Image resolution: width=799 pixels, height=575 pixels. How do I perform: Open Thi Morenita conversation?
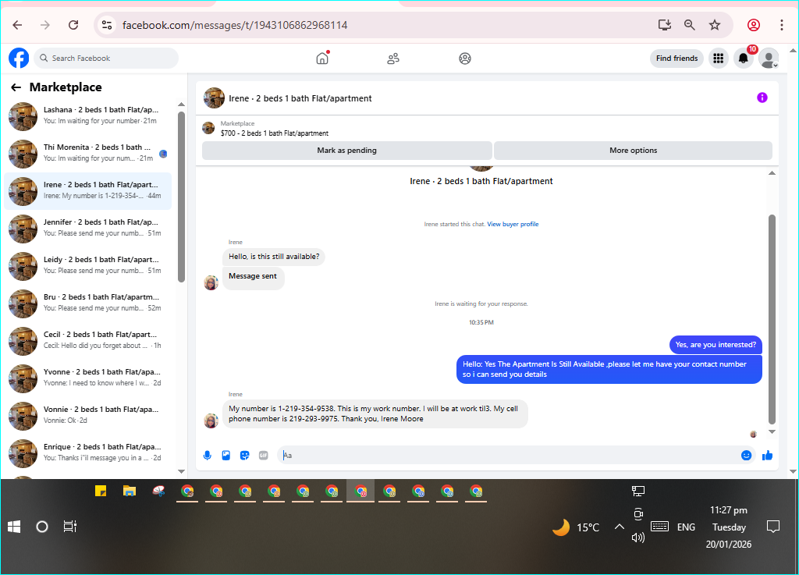87,154
